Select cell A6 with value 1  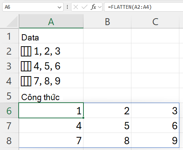(51, 110)
